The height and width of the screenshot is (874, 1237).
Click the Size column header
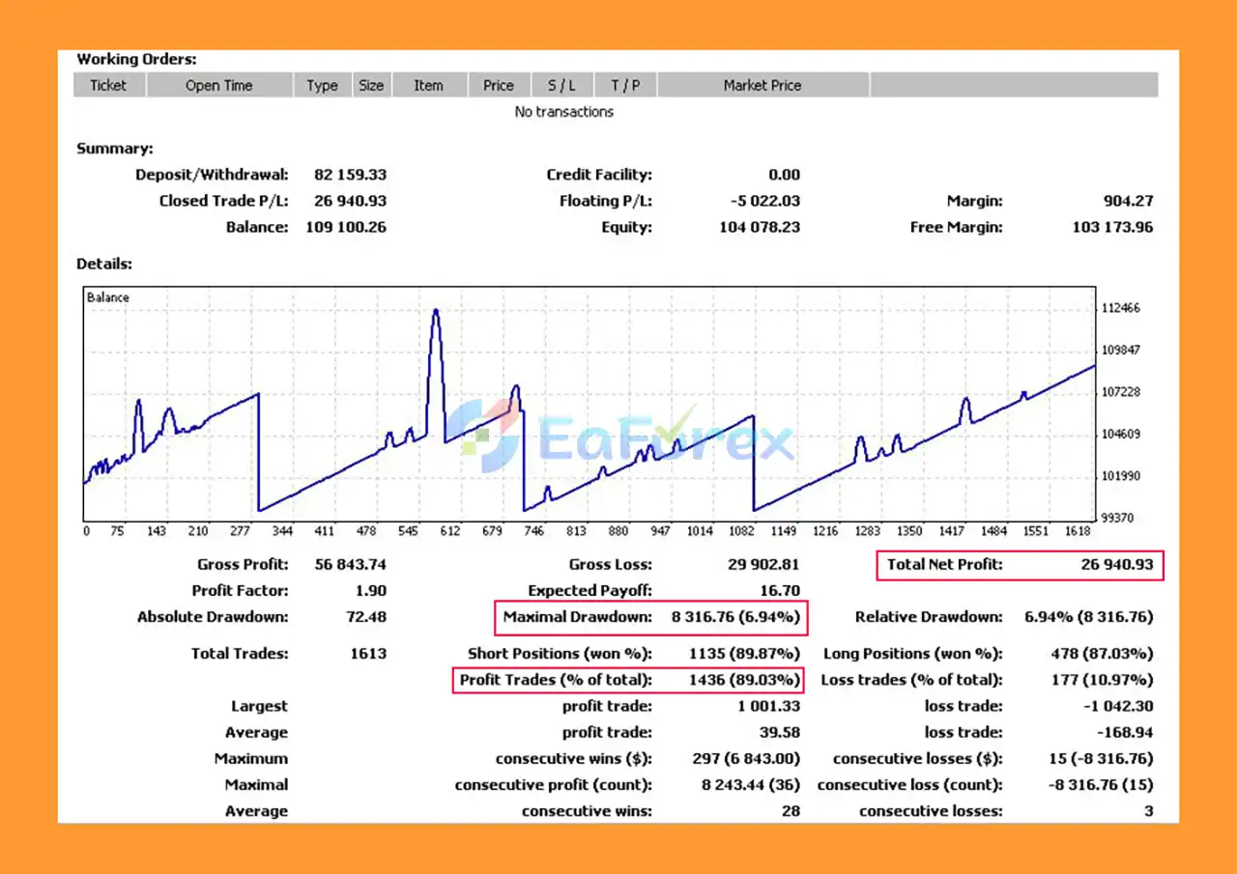(371, 85)
